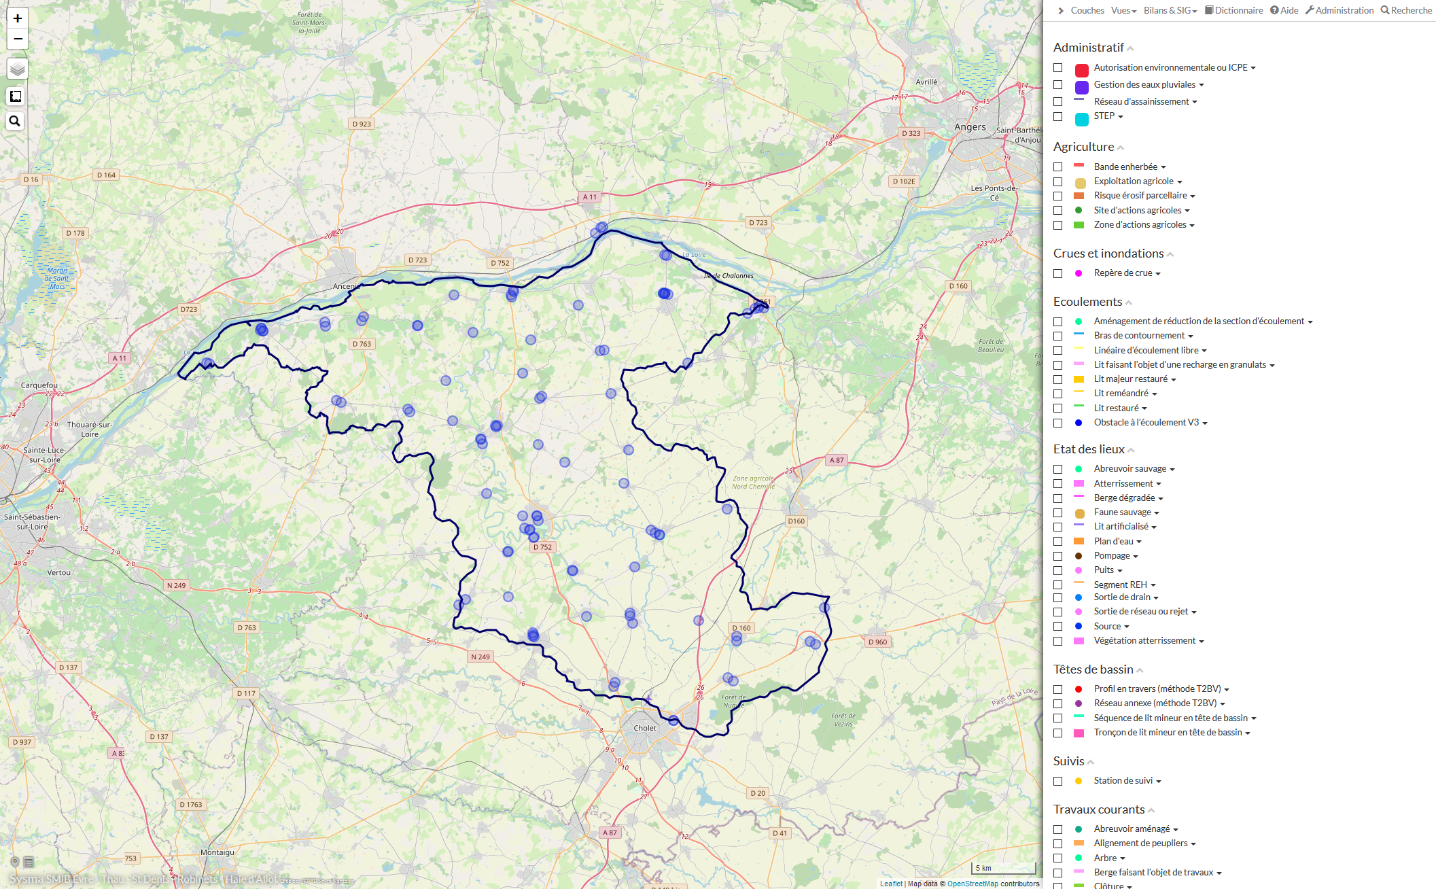Tick the Plan d'eau layer checkbox

[x=1058, y=542]
